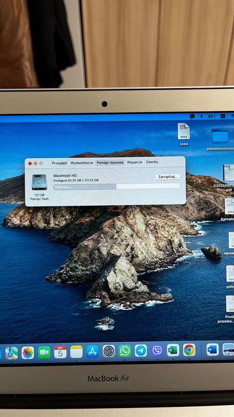Click the Dostępne 61,25 GB text
The height and width of the screenshot is (417, 234).
point(76,180)
